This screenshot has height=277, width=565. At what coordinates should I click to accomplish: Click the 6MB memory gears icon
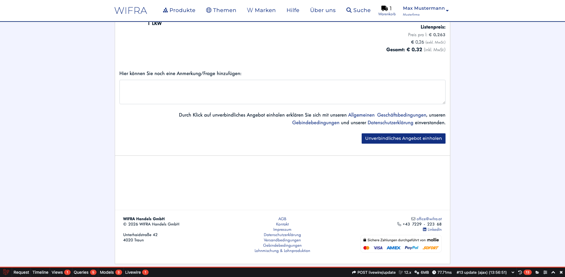tap(417, 272)
